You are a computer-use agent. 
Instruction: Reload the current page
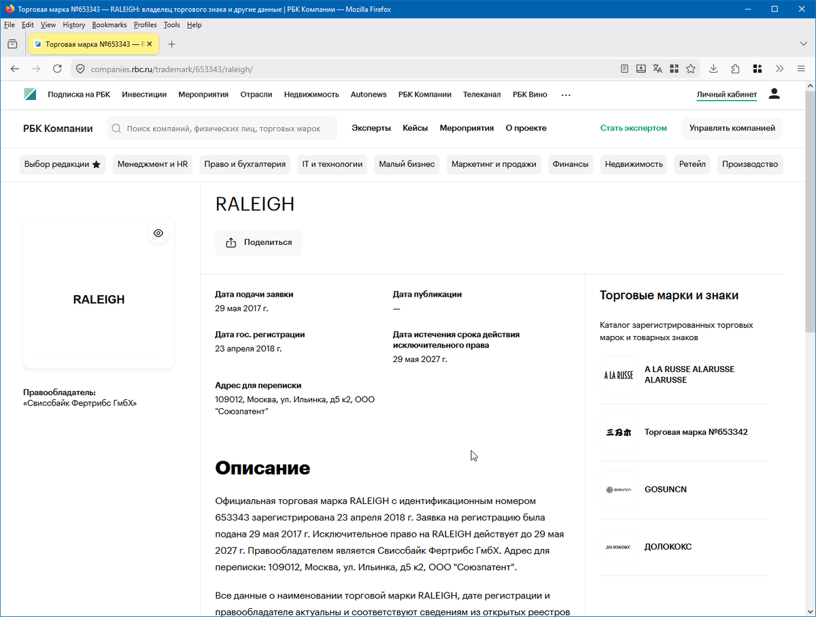(57, 69)
